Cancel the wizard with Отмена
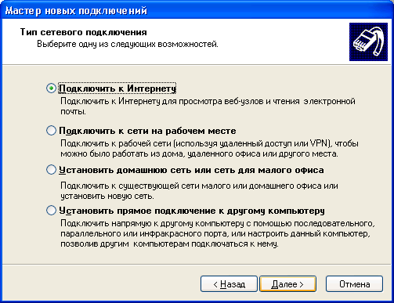Screen dimensions: 394x303 354,284
